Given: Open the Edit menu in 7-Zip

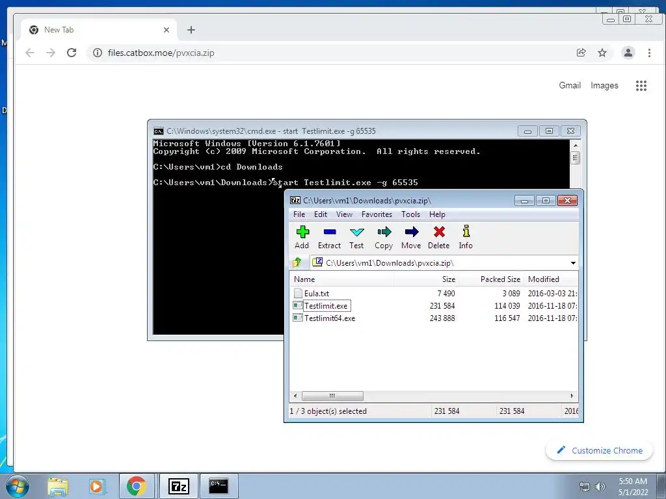Looking at the screenshot, I should pos(320,214).
